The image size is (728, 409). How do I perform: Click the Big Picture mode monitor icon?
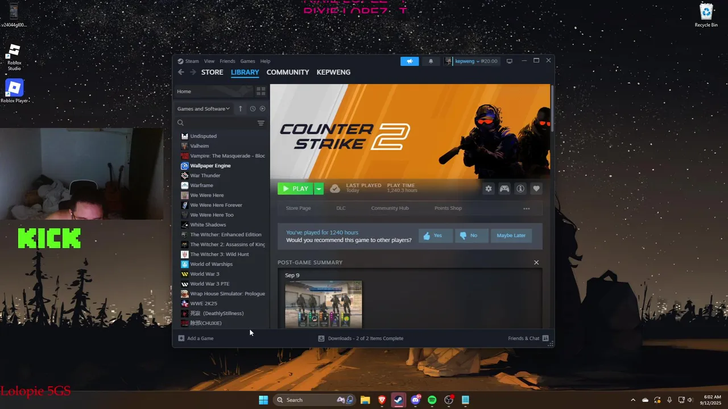(510, 61)
